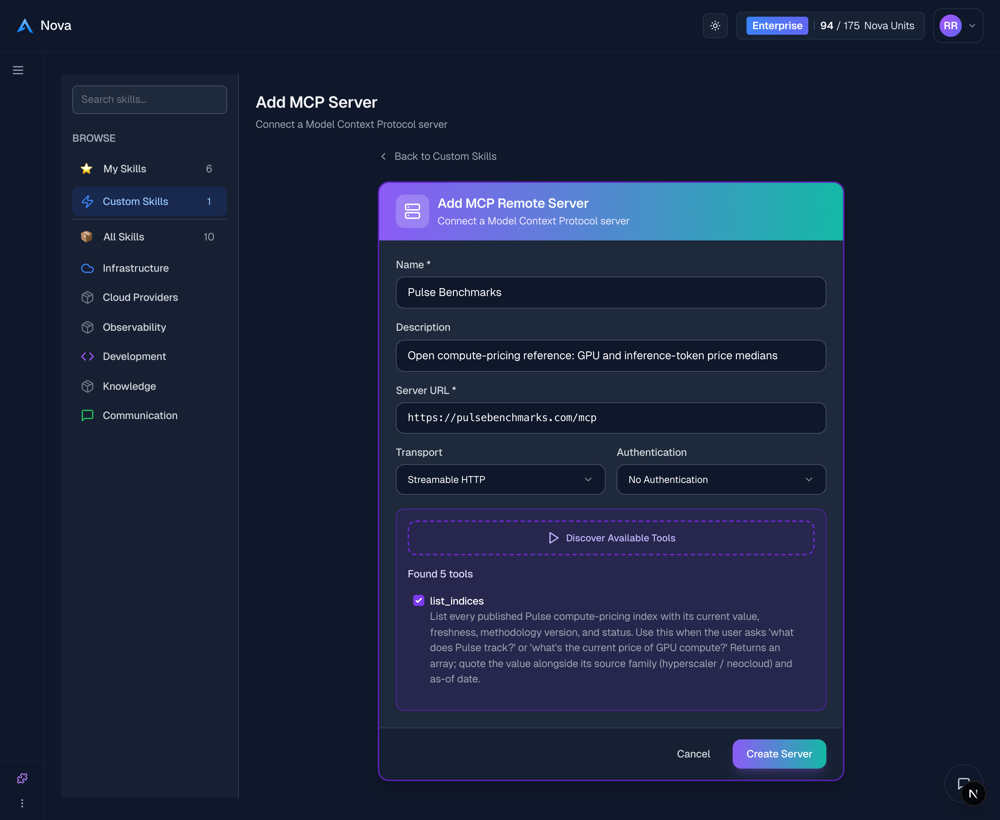Open the Knowledge category
1000x820 pixels.
click(149, 386)
